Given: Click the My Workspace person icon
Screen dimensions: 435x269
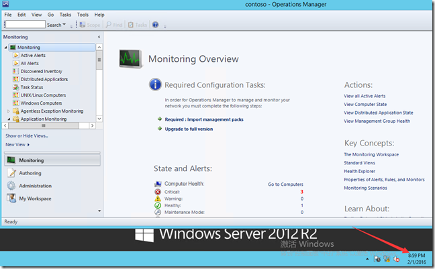Looking at the screenshot, I should click(11, 199).
